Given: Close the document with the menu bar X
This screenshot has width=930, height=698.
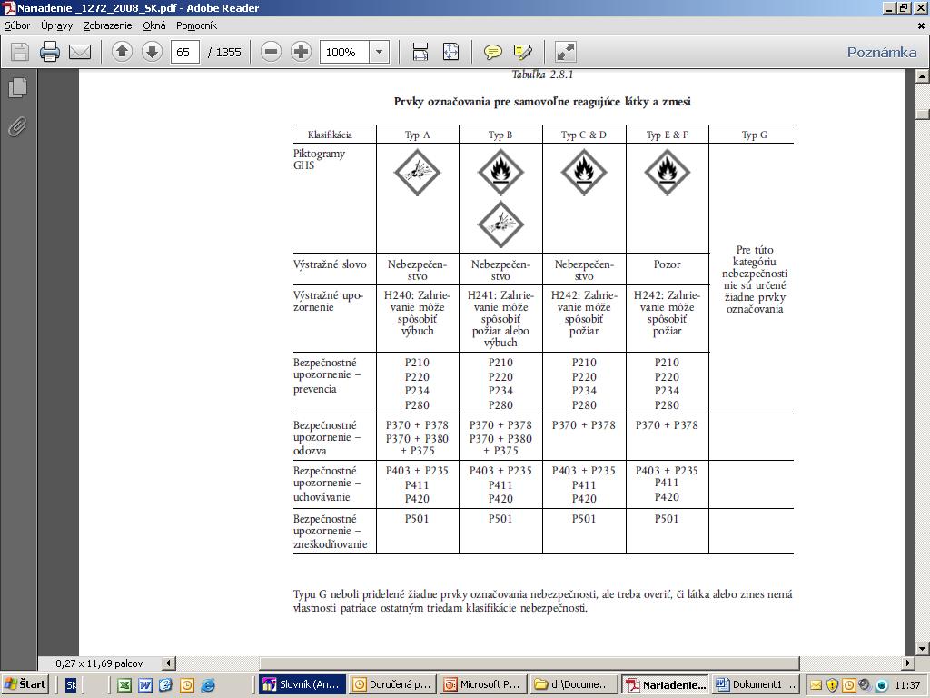Looking at the screenshot, I should (x=921, y=26).
